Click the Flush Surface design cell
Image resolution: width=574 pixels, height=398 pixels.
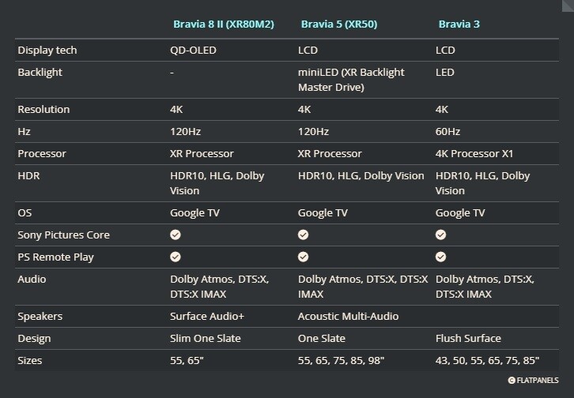(x=468, y=338)
